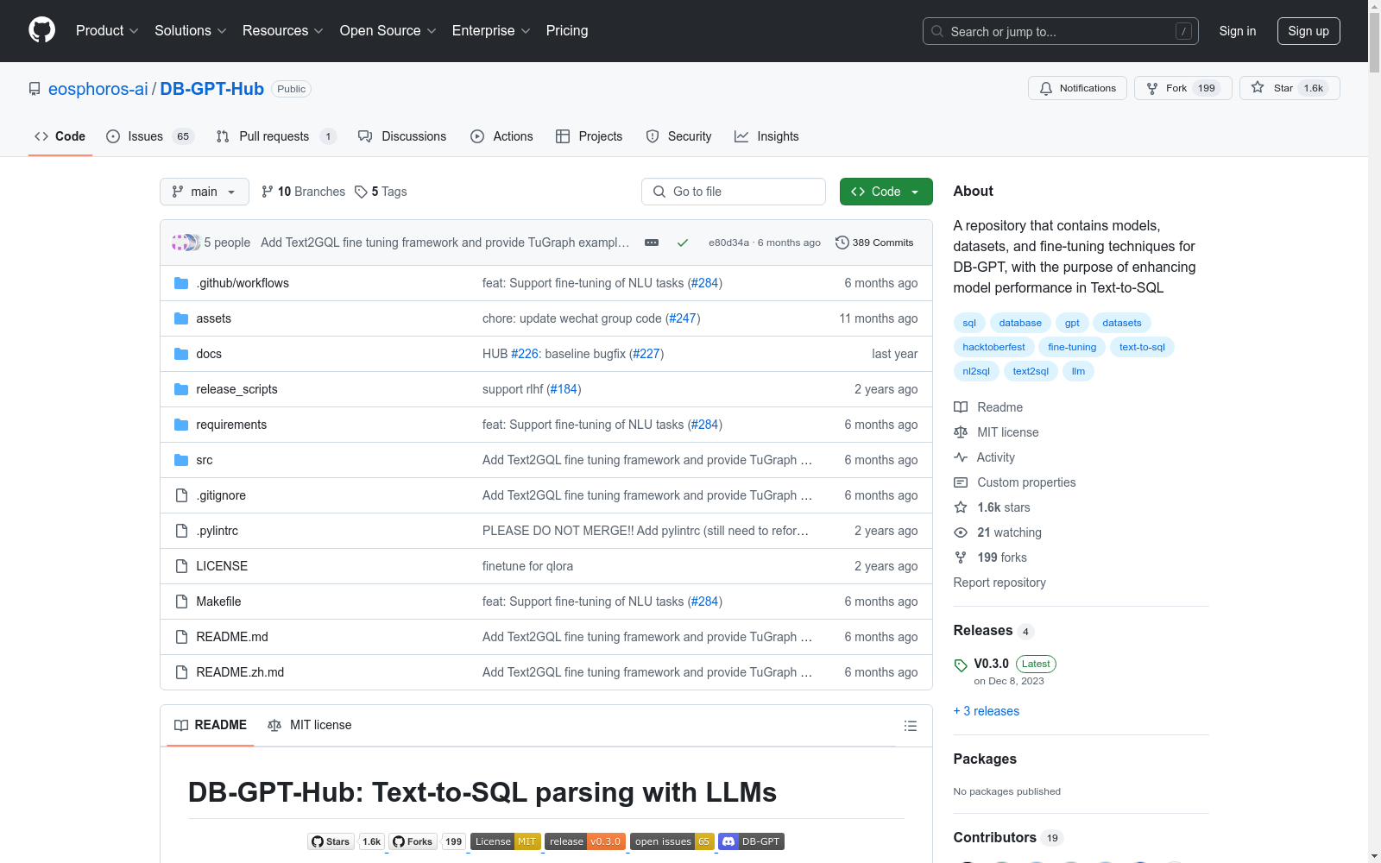Select the README tab

coord(211,725)
